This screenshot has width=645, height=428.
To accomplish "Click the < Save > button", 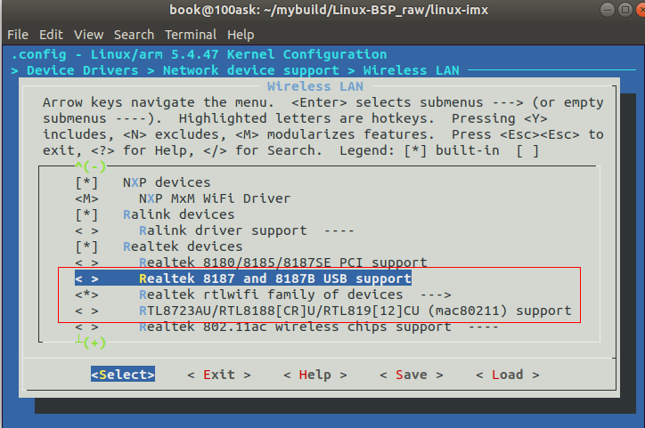I will (412, 375).
